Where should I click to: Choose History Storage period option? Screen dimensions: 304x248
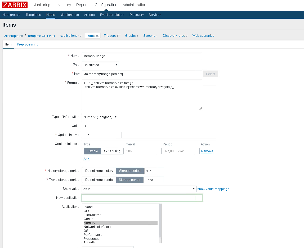[130, 171]
